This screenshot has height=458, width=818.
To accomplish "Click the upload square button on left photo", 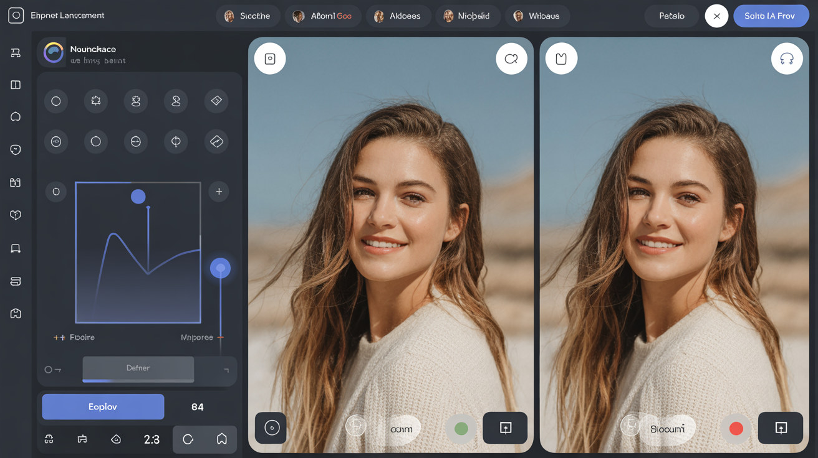I will pos(505,428).
